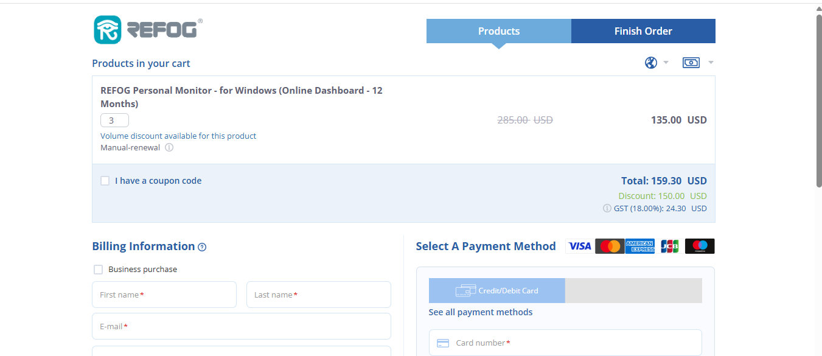Click the info icon beside Manual-renewal

pos(169,147)
